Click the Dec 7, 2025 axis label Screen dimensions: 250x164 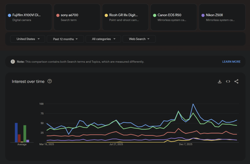(186, 144)
